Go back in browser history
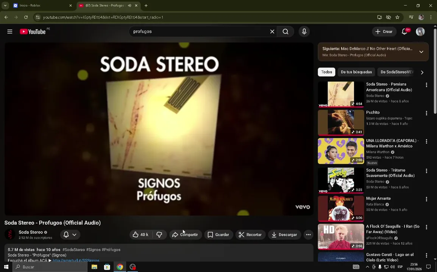 click(6, 17)
